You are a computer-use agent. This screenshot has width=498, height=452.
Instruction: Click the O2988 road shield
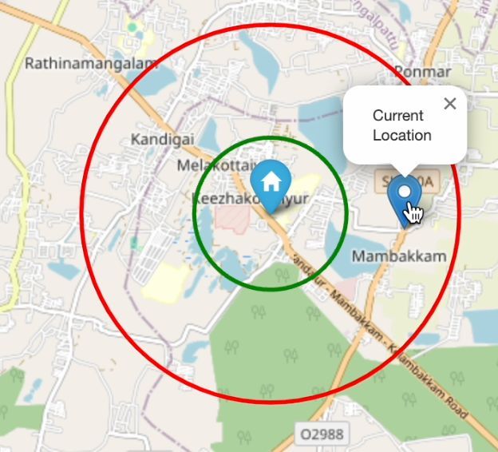point(322,434)
